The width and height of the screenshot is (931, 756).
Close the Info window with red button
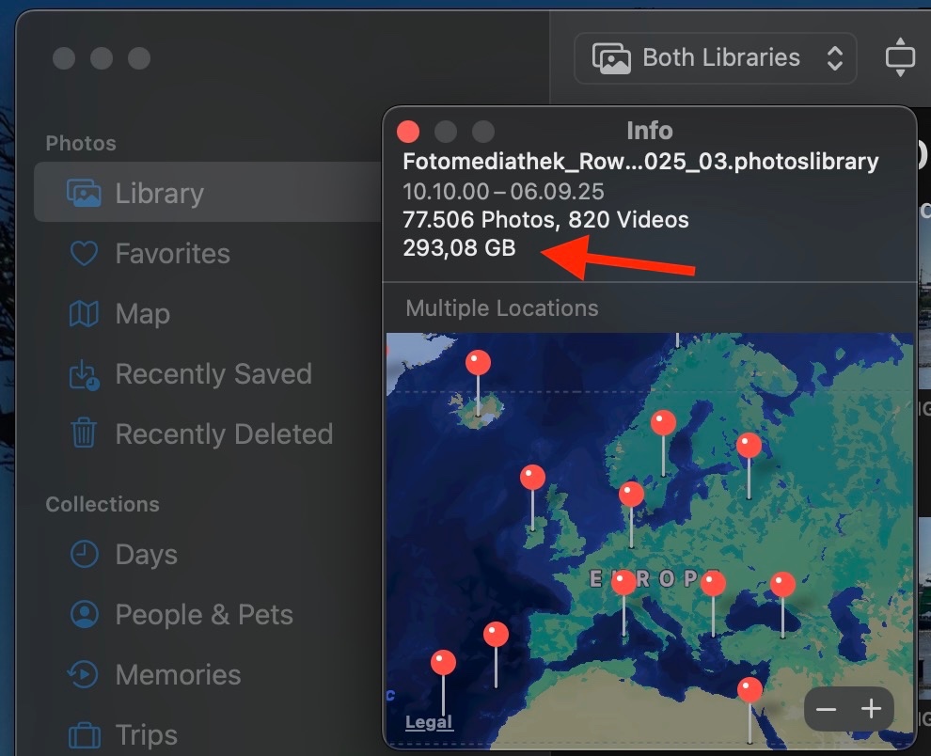408,132
